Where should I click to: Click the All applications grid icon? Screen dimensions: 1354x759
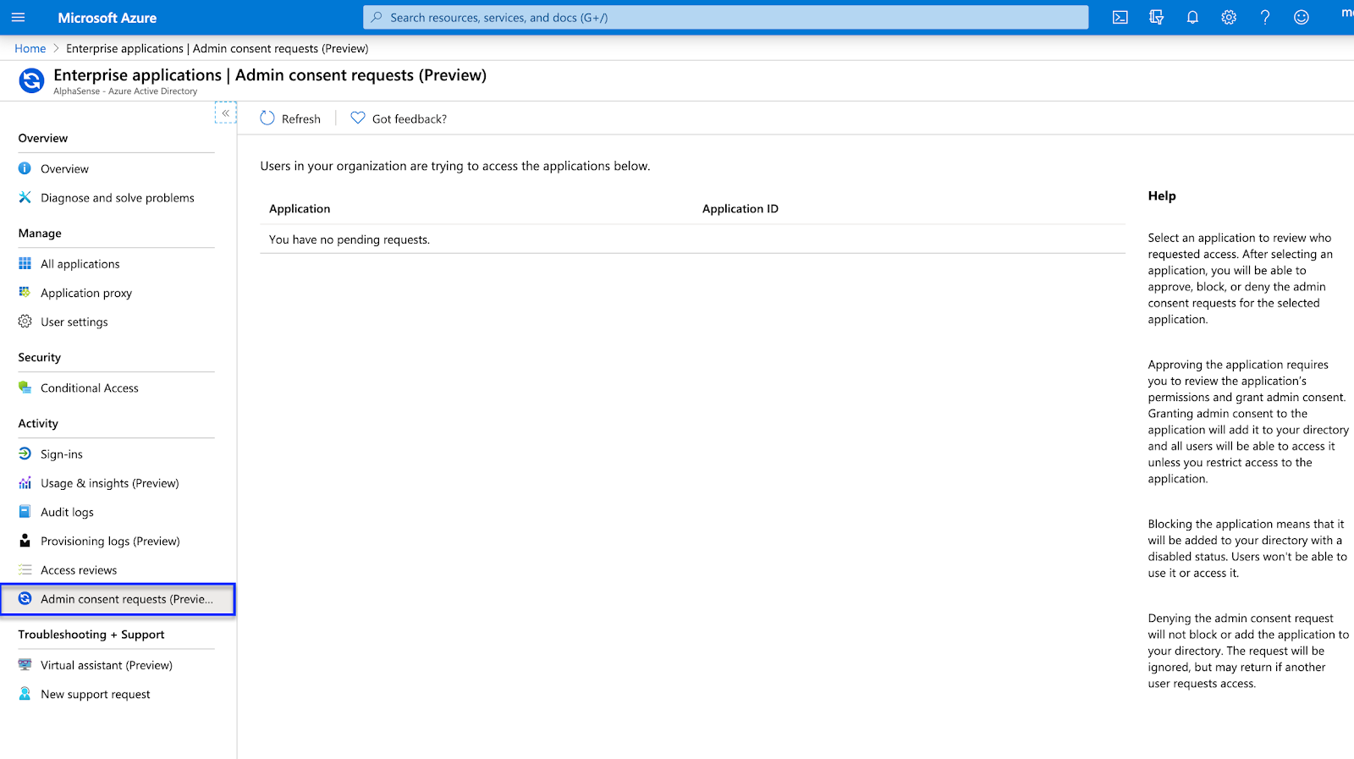(25, 263)
